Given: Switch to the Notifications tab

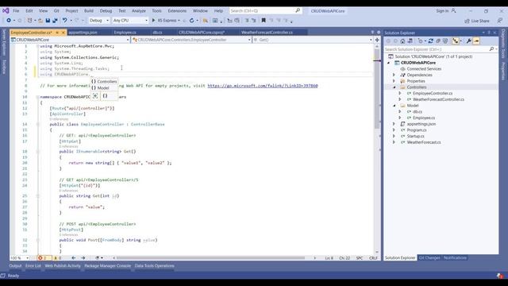Looking at the screenshot, I should pyautogui.click(x=455, y=257).
